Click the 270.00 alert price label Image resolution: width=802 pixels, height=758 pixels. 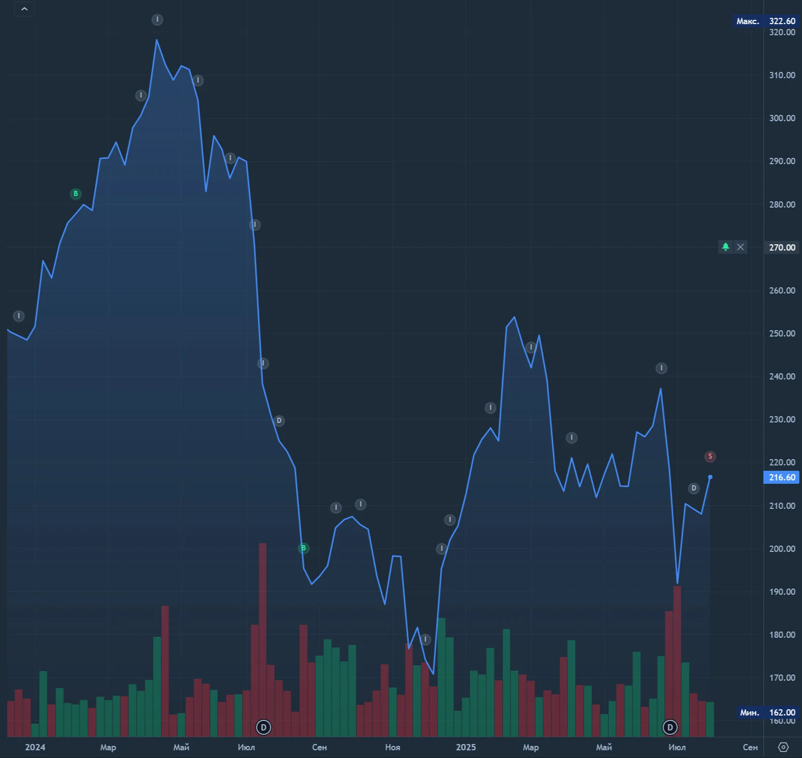pos(781,248)
